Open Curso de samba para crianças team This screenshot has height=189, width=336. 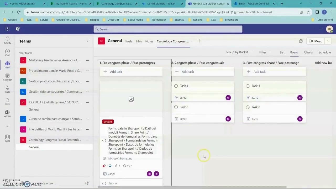point(55,119)
